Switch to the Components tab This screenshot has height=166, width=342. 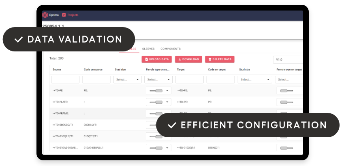171,49
